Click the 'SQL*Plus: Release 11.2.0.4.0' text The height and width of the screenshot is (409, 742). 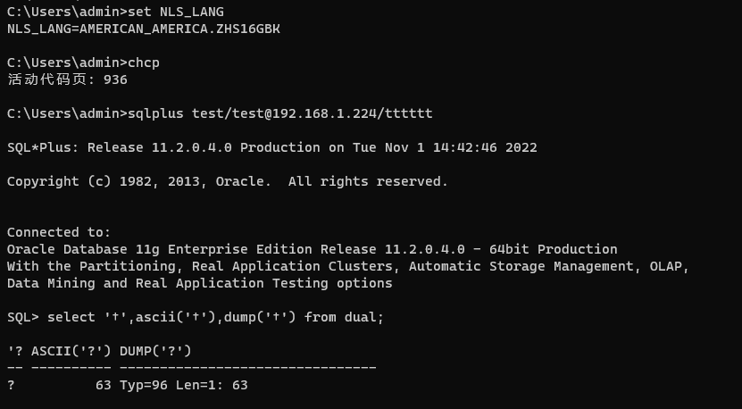click(120, 147)
